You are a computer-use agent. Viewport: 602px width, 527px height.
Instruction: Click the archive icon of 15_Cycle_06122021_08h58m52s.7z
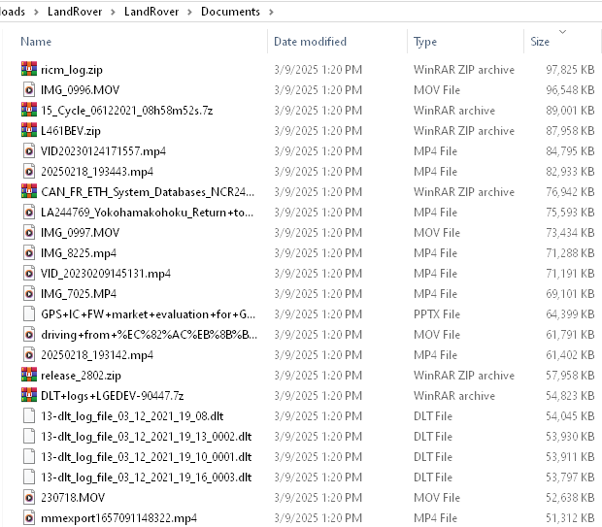tap(29, 110)
